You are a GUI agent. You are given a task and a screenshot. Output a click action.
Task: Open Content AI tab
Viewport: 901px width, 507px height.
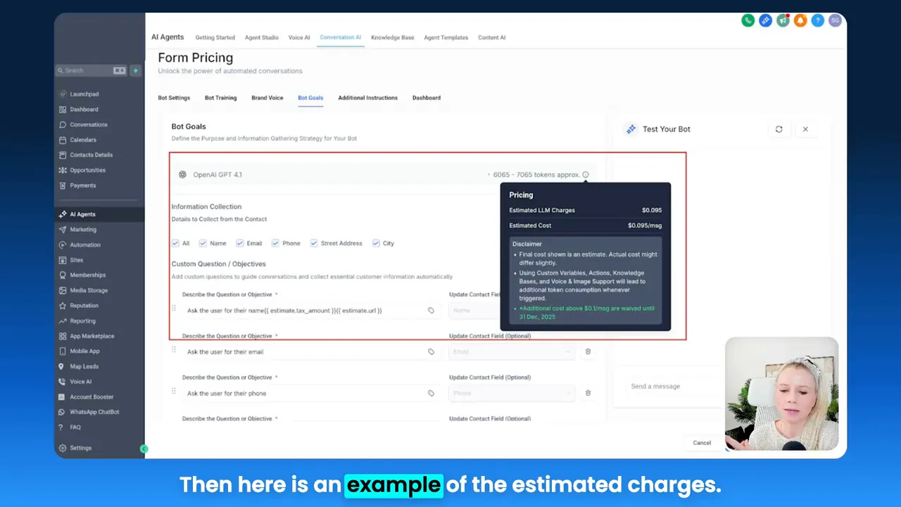coord(491,37)
